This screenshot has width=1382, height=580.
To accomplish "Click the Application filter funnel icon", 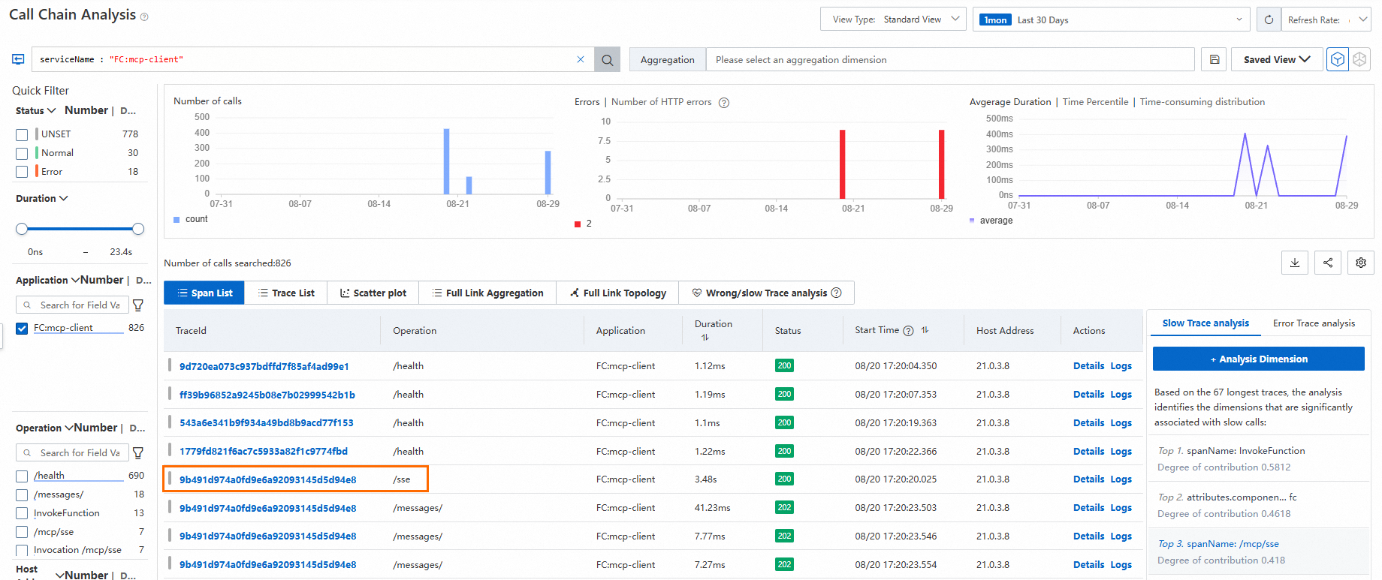I will click(x=138, y=305).
